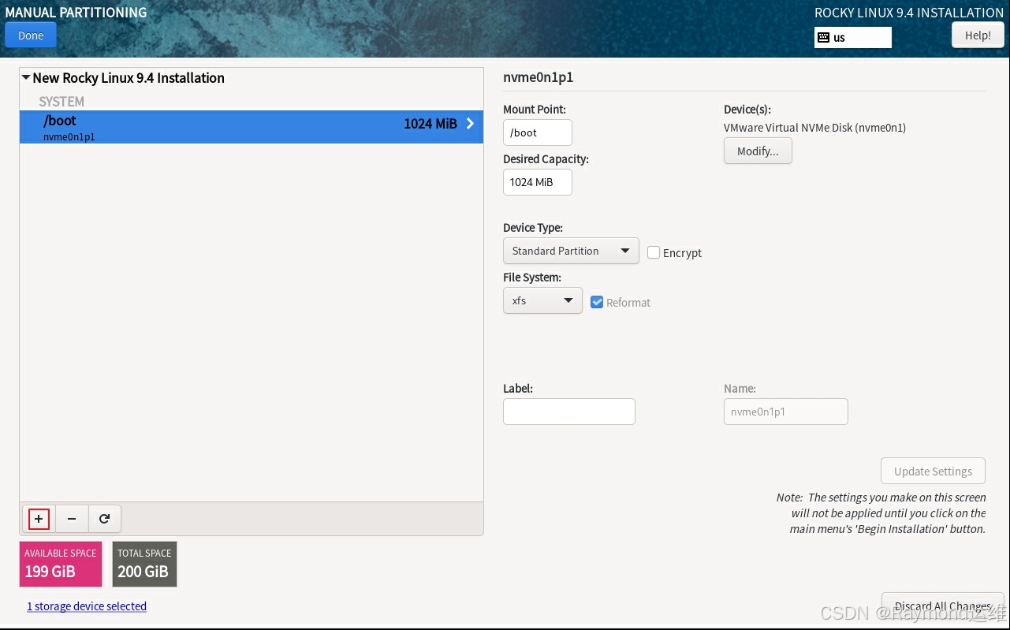The width and height of the screenshot is (1010, 630).
Task: Click the 1024 MiB size on /boot row
Action: pyautogui.click(x=430, y=124)
